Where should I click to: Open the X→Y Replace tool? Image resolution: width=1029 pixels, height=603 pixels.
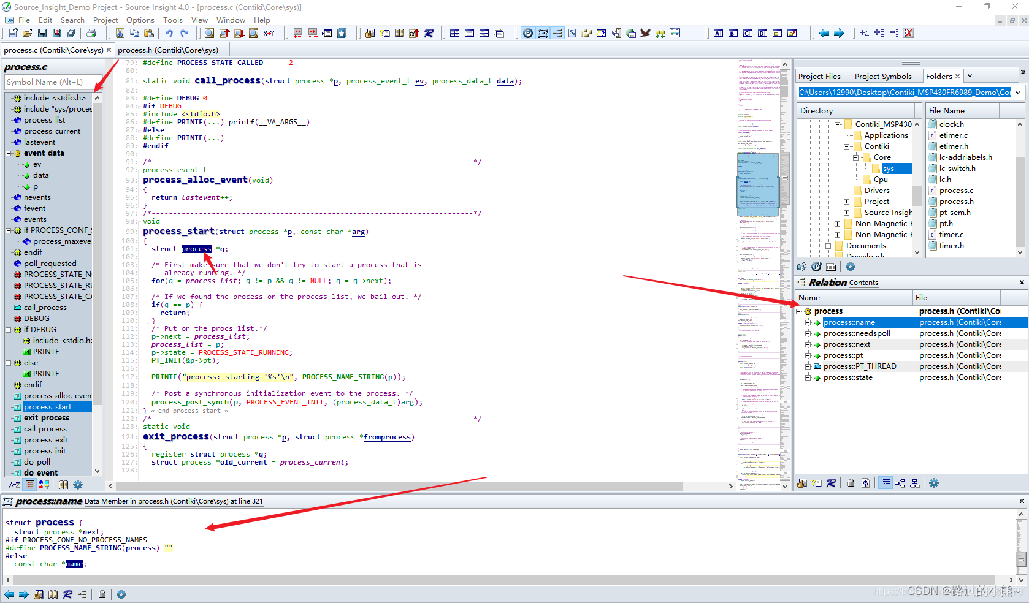(x=269, y=33)
